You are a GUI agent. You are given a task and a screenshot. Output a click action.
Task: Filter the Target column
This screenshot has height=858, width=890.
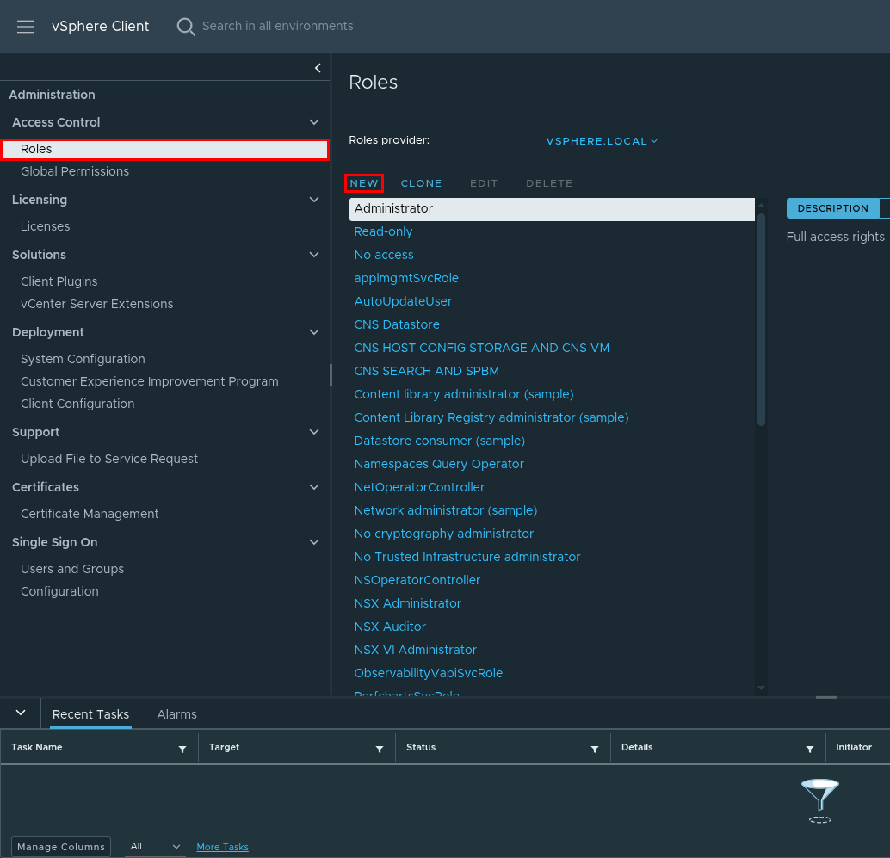[380, 749]
